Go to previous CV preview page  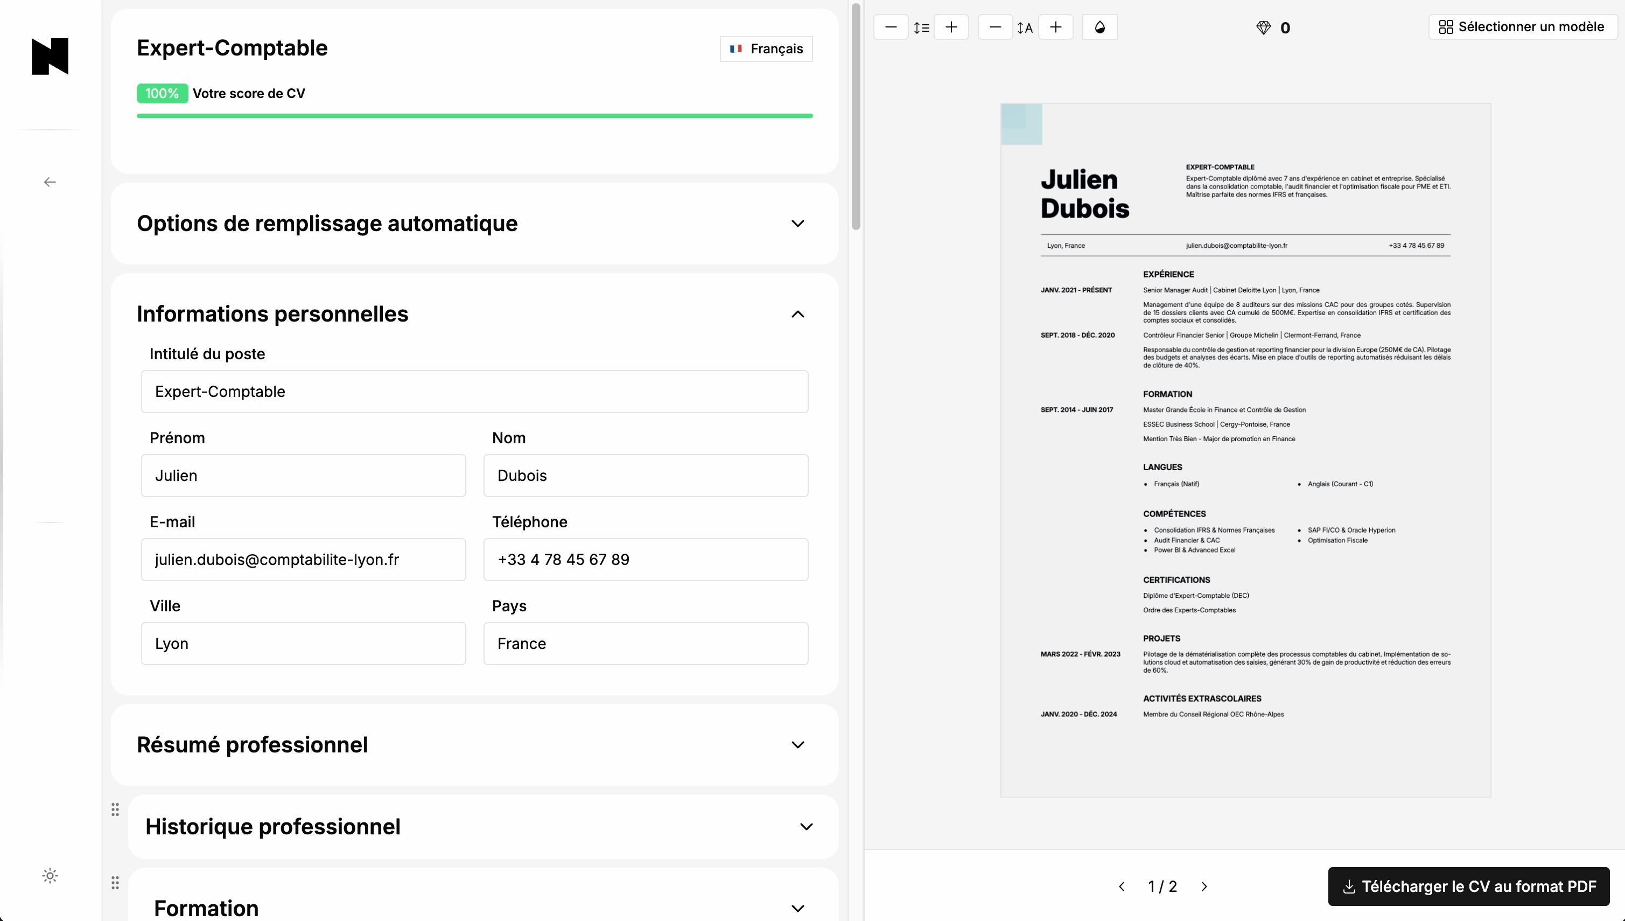click(x=1122, y=886)
